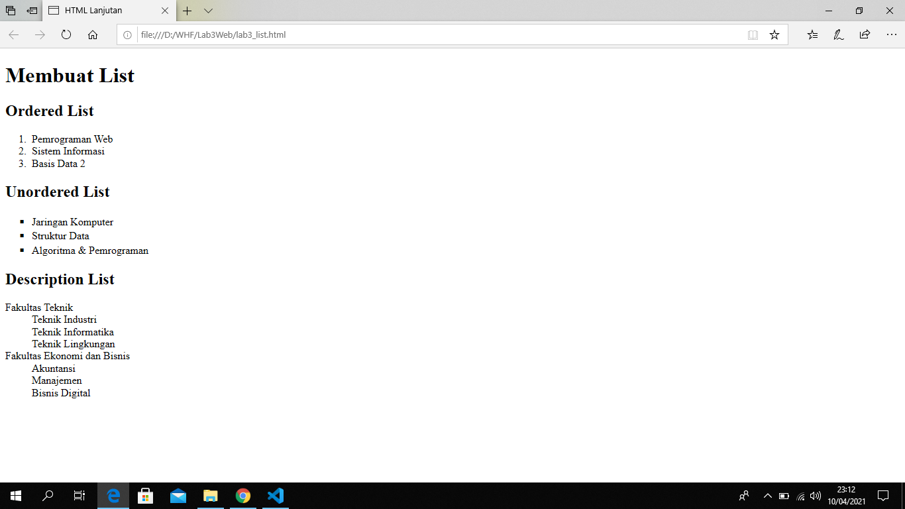Open Visual Studio Code from taskbar
The width and height of the screenshot is (905, 509).
tap(275, 496)
